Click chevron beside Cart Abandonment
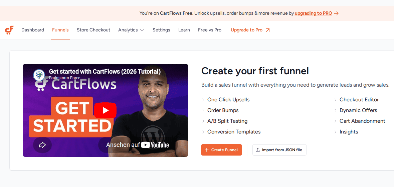 336,121
